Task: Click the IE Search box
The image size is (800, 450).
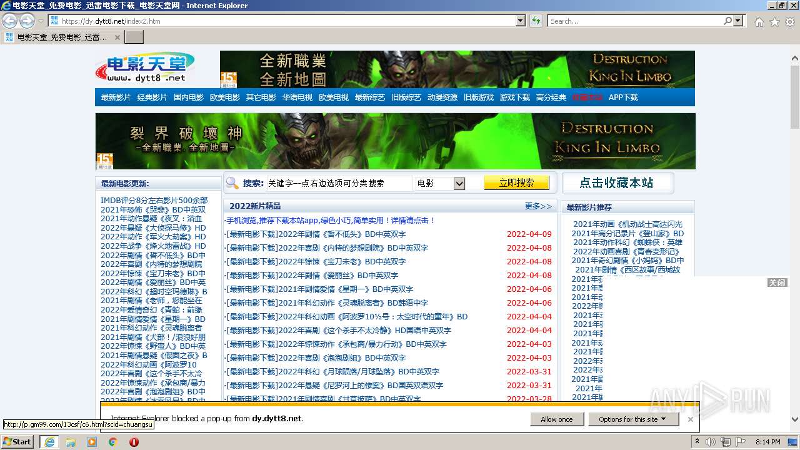Action: tap(634, 21)
